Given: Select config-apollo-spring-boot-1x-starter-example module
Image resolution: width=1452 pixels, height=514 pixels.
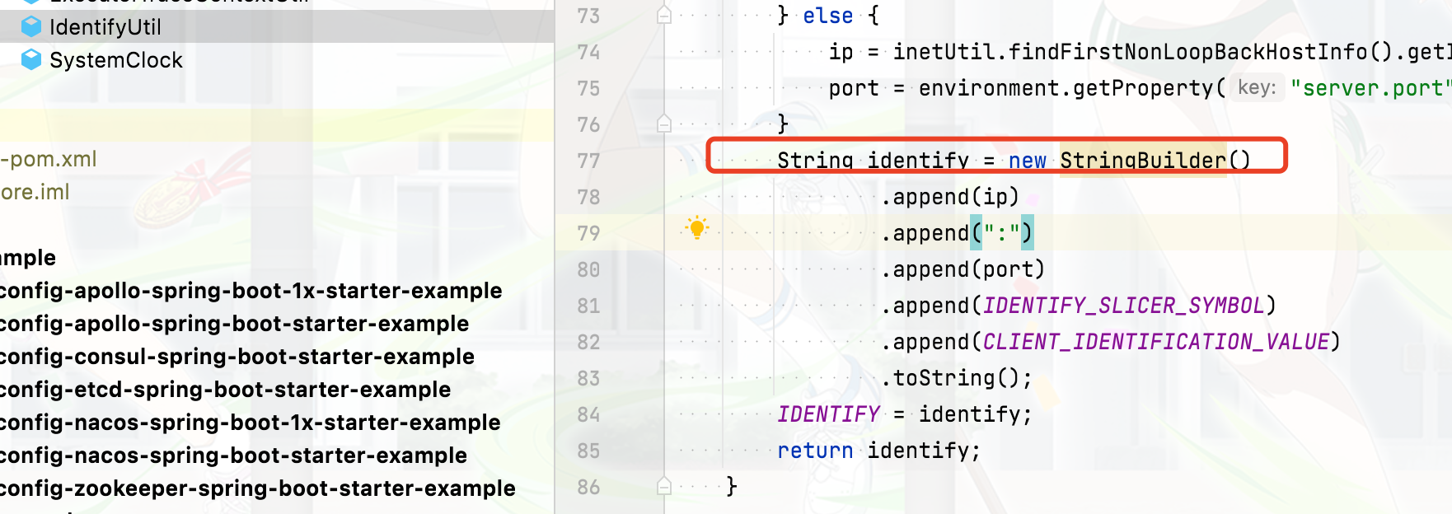Looking at the screenshot, I should pyautogui.click(x=251, y=291).
